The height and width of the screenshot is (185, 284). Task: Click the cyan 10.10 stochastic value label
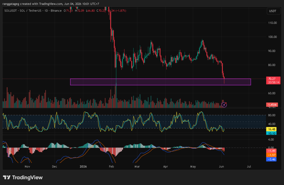click(271, 133)
